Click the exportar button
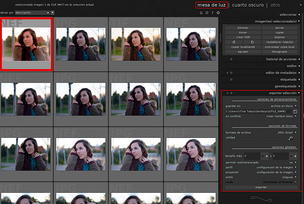The height and width of the screenshot is (204, 304). point(261,187)
